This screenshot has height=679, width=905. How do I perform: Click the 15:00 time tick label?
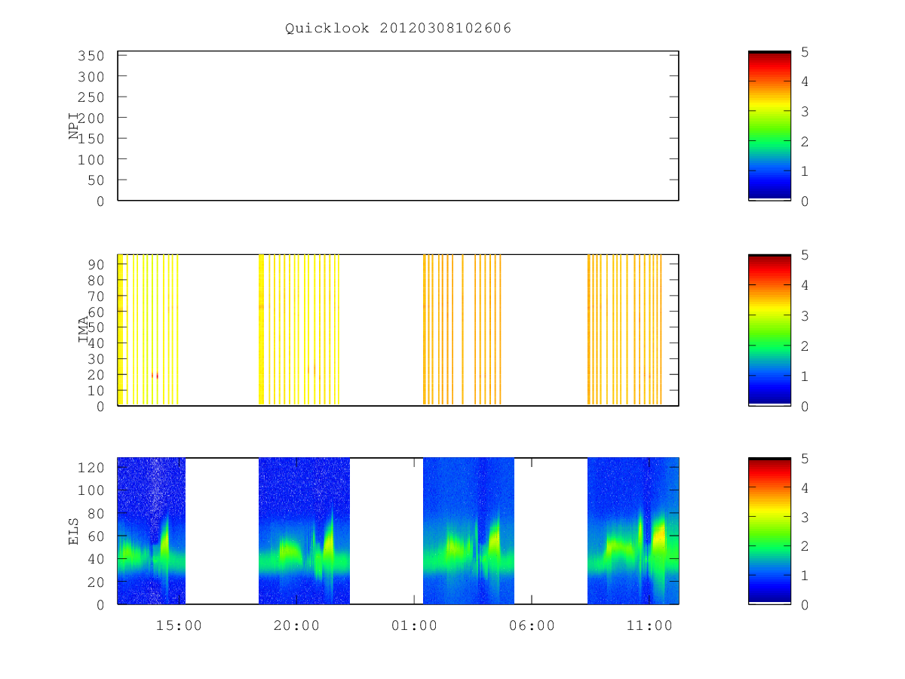coord(179,625)
